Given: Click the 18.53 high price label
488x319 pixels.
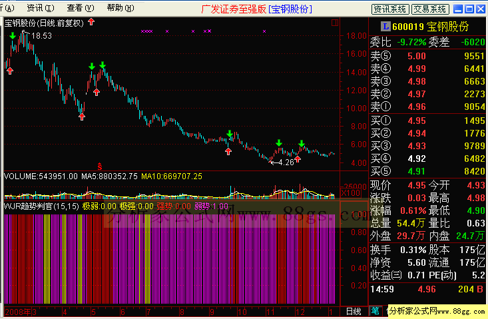Looking at the screenshot, I should 42,36.
